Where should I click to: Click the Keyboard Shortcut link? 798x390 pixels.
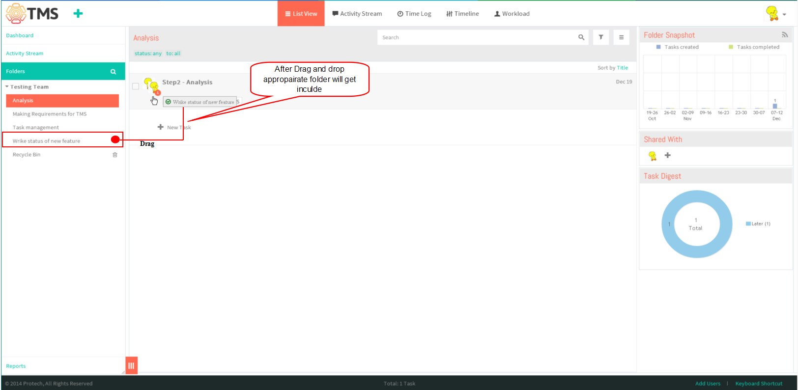tap(759, 384)
